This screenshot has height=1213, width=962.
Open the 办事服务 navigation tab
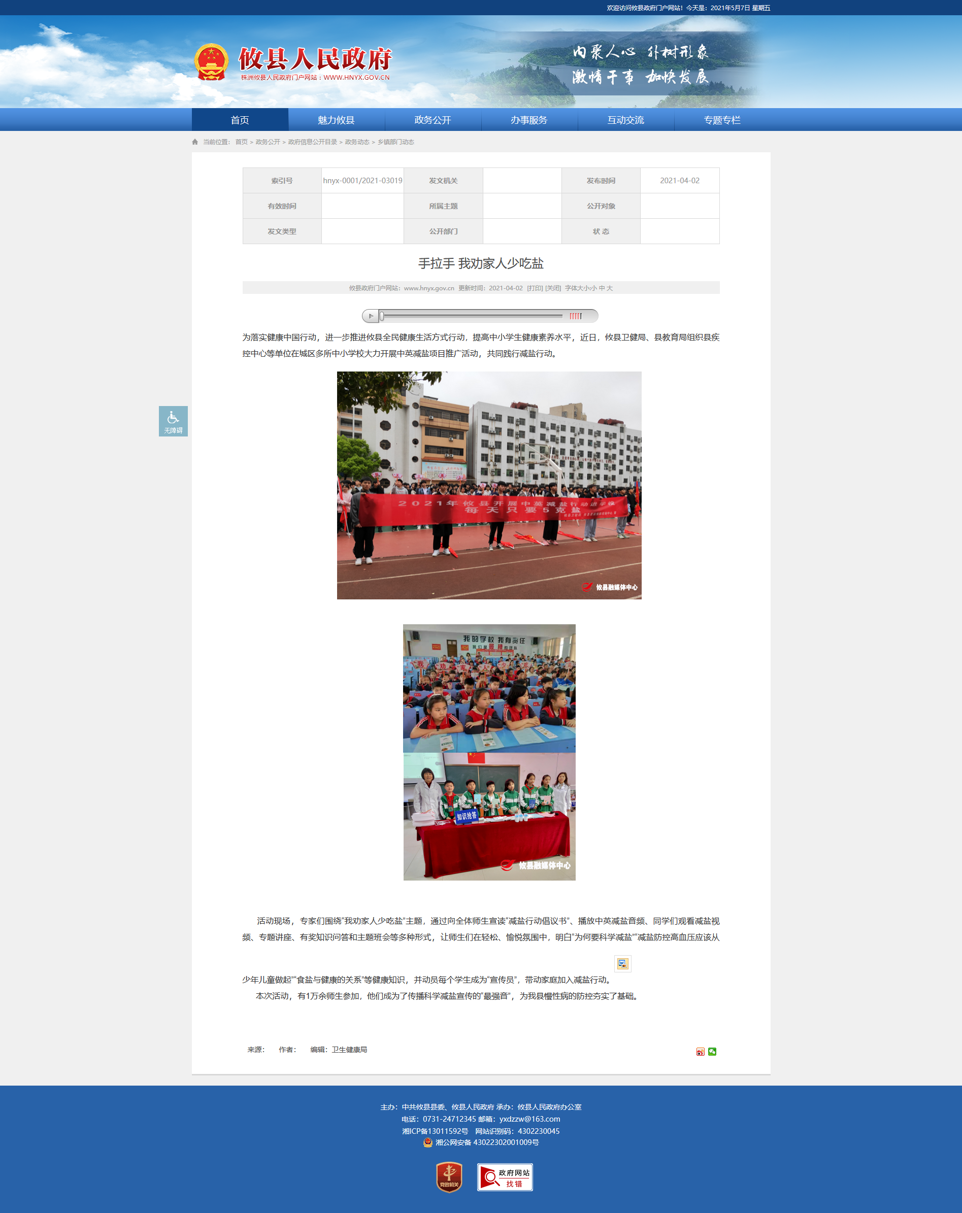click(x=529, y=120)
